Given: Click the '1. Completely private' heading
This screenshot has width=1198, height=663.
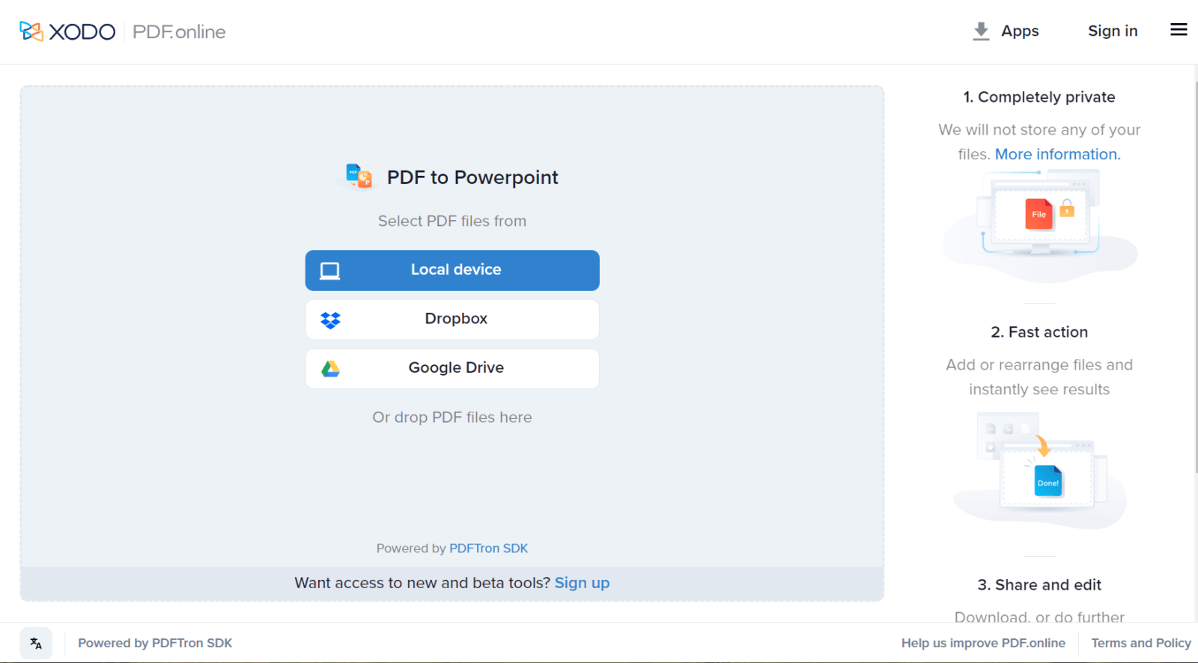Looking at the screenshot, I should [1039, 97].
